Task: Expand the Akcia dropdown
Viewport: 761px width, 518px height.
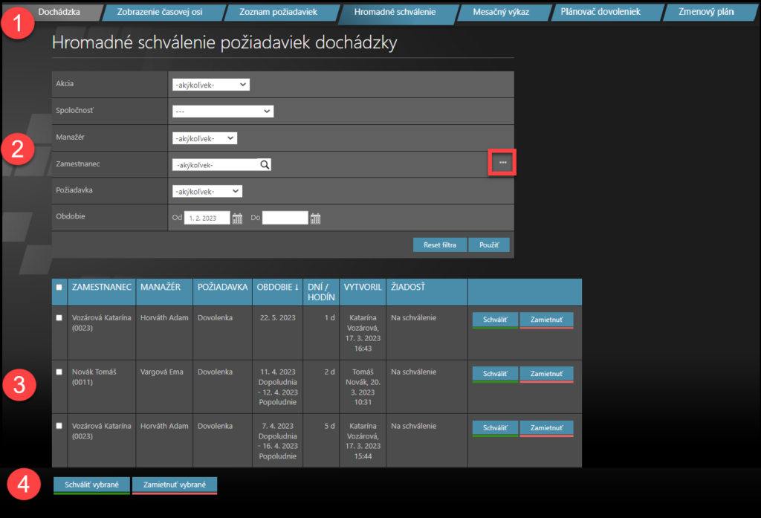Action: tap(210, 85)
